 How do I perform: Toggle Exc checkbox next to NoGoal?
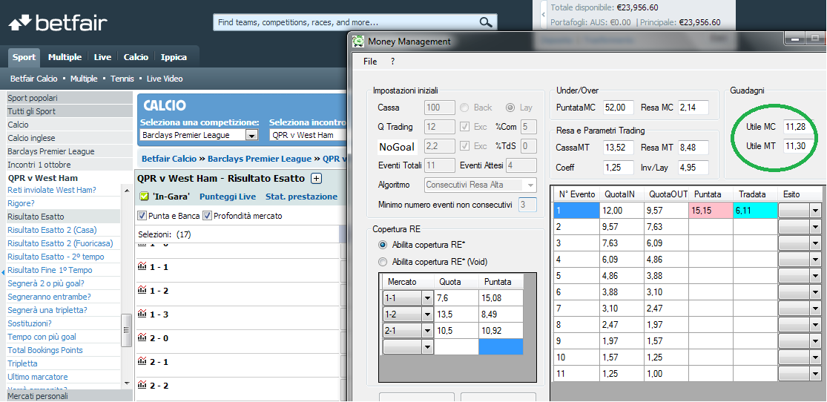tap(464, 146)
